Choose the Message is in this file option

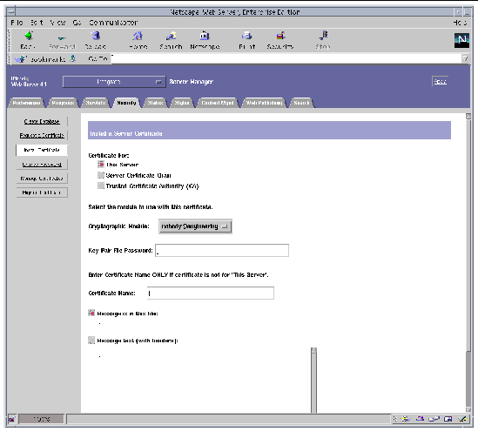(91, 313)
